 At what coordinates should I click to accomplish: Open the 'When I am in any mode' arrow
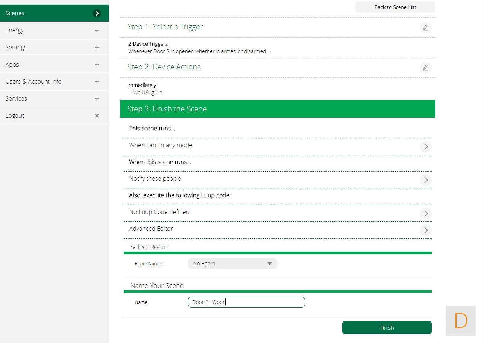[x=425, y=146]
